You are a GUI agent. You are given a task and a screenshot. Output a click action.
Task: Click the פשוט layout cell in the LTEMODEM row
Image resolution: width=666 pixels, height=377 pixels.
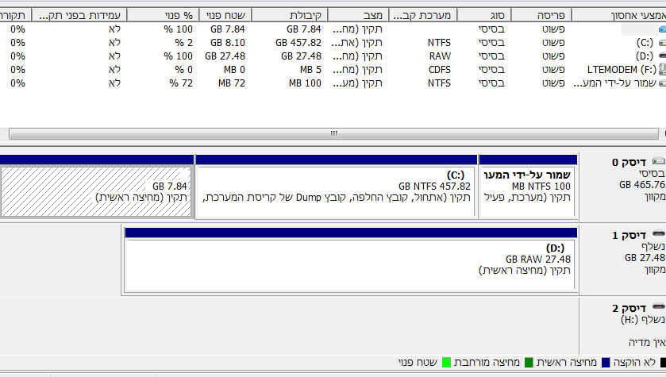pos(553,70)
